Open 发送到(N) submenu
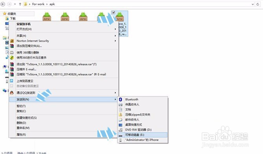 (64, 99)
